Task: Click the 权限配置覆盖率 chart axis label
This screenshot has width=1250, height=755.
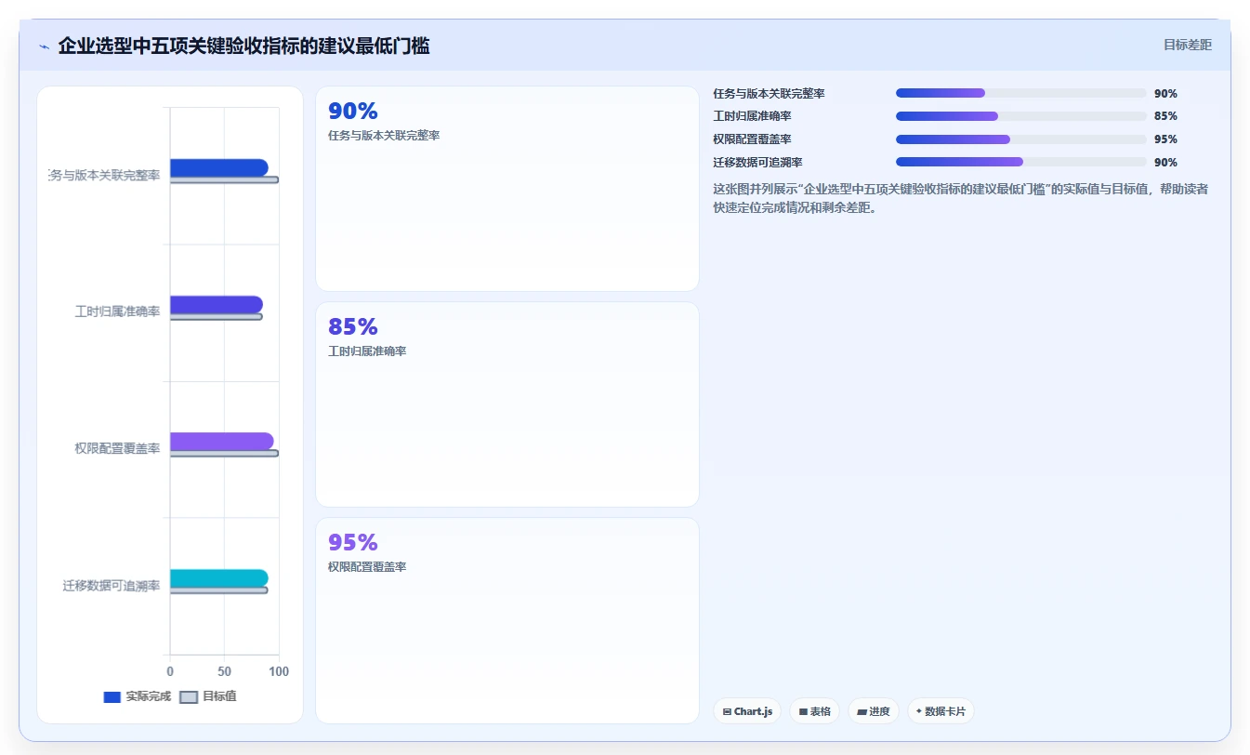Action: coord(117,448)
